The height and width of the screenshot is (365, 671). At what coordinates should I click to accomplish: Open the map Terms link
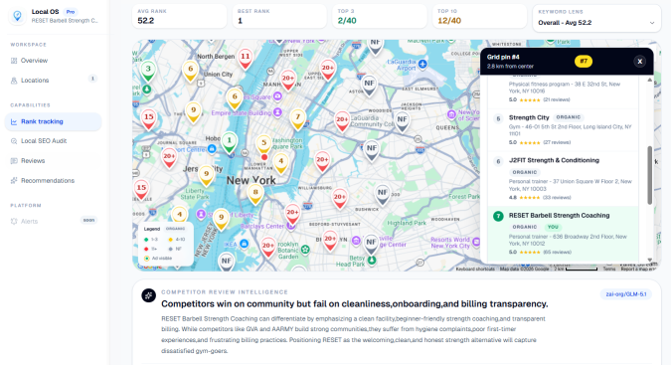pyautogui.click(x=609, y=269)
